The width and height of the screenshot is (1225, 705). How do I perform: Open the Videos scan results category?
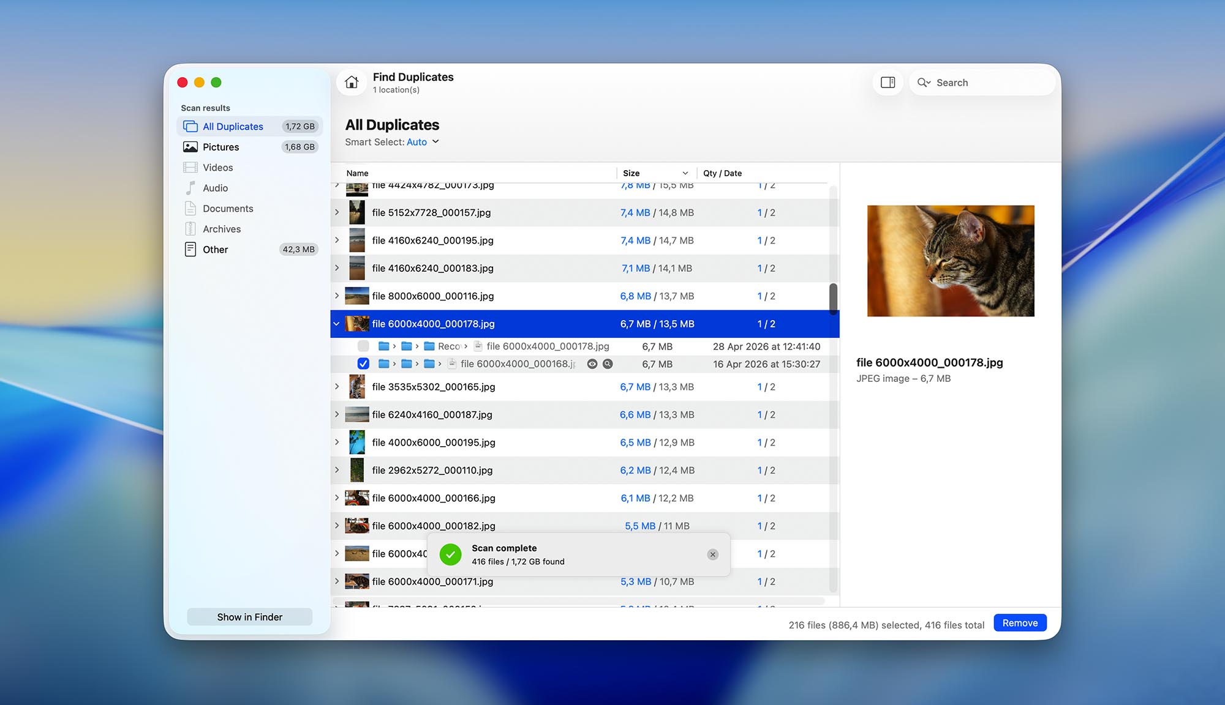(216, 167)
